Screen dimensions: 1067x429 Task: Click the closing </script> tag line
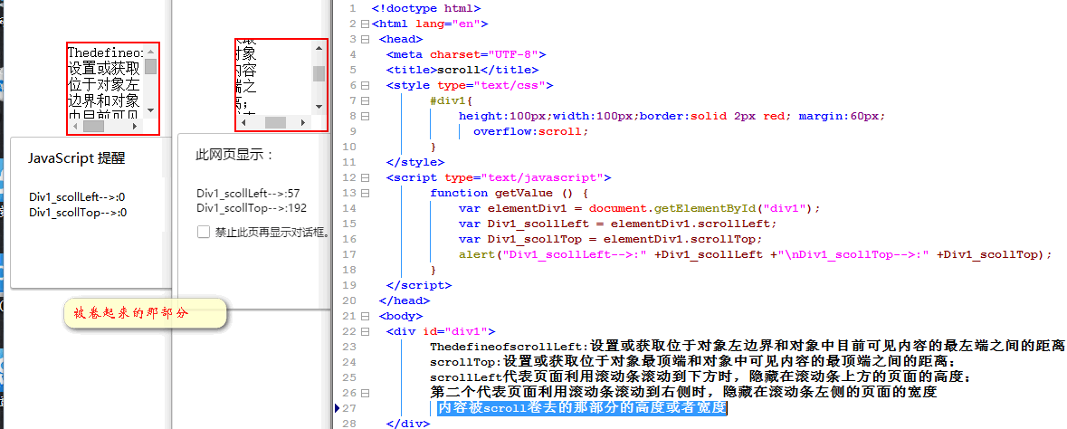point(418,284)
